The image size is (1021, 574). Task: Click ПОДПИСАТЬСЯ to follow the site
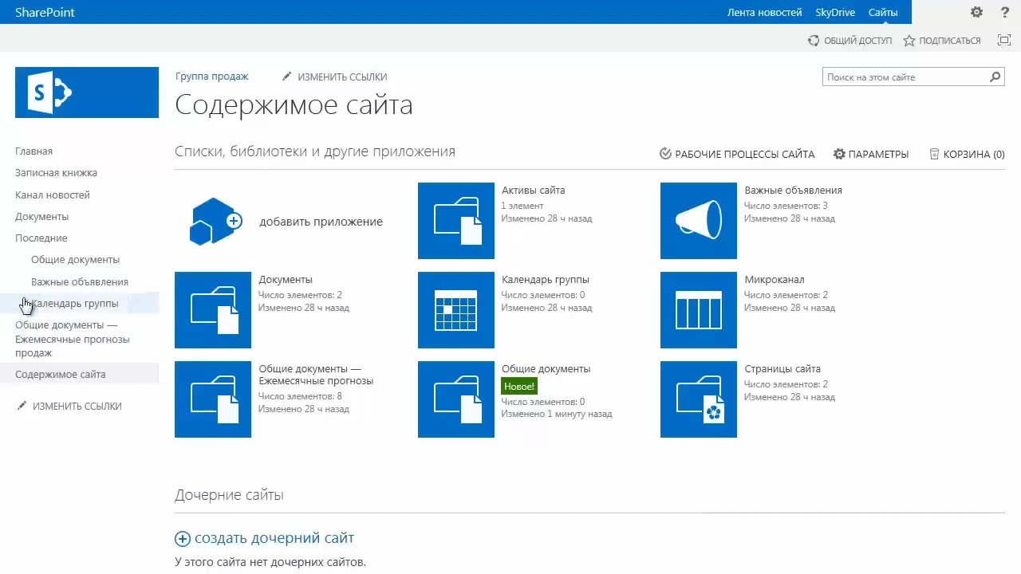point(942,41)
